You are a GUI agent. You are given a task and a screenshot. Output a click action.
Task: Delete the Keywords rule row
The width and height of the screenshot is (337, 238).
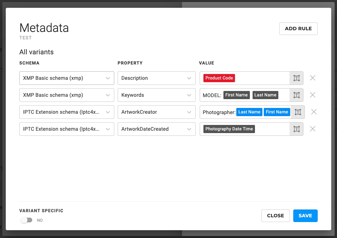[x=313, y=95]
